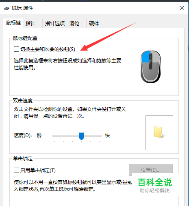Viewport: 189px width, 206px height.
Task: Click the 慢 label beside slider
Action: (39, 135)
